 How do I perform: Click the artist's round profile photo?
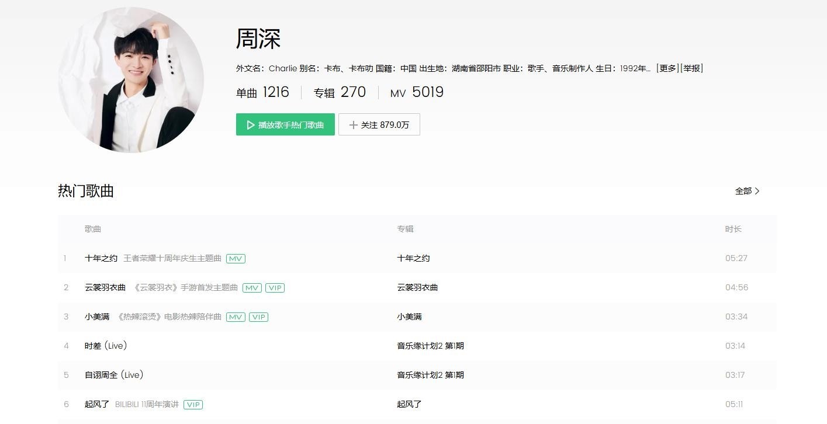pos(131,80)
